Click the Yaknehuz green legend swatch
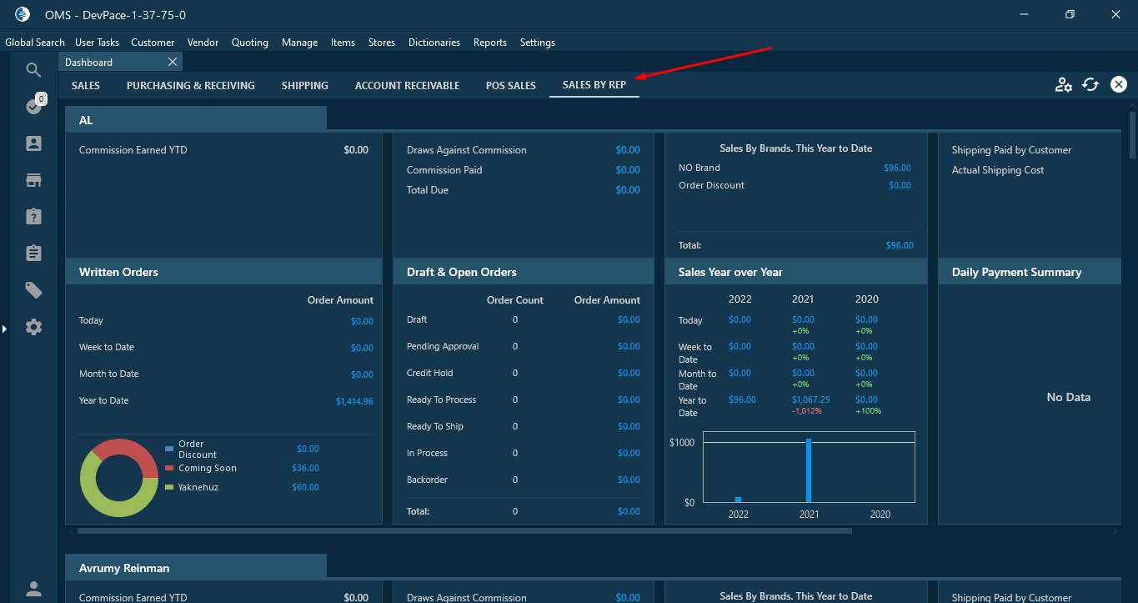Image resolution: width=1138 pixels, height=603 pixels. point(170,487)
